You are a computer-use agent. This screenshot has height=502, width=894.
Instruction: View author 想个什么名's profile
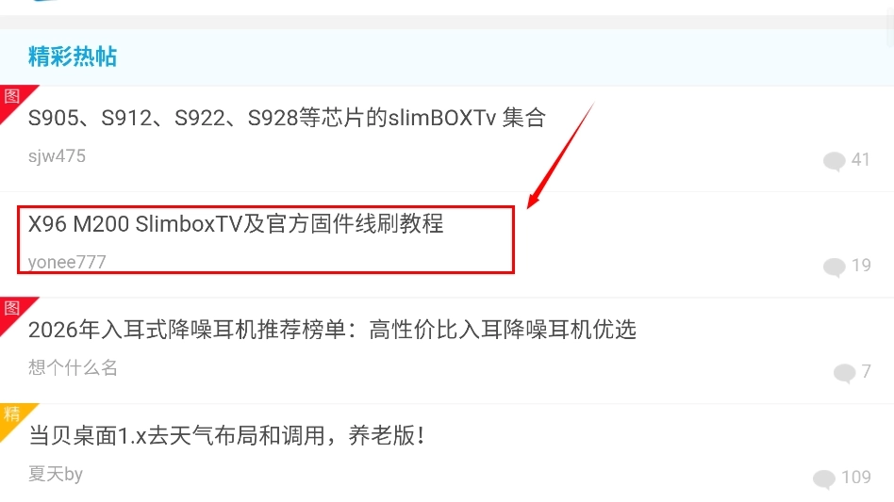click(x=73, y=367)
